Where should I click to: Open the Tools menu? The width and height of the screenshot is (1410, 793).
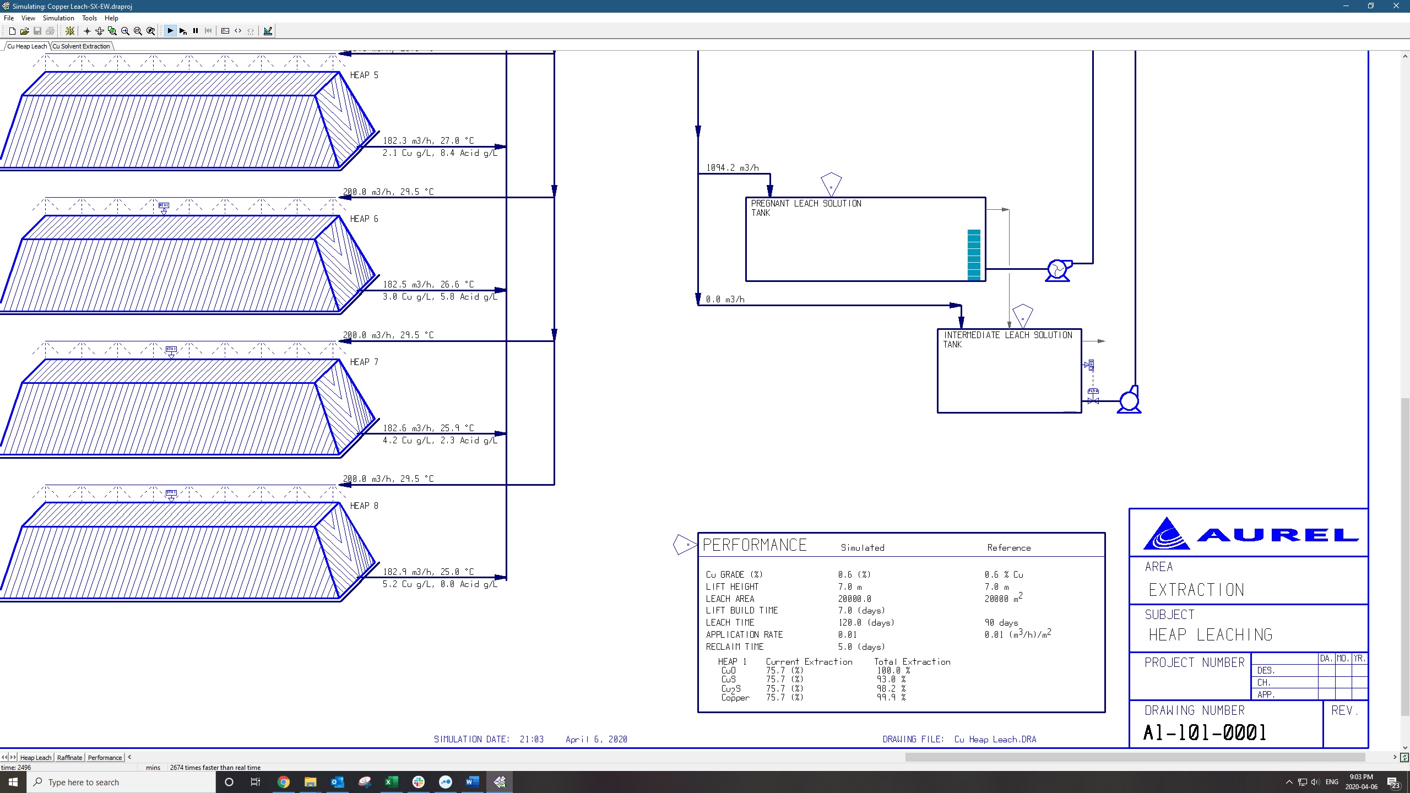[89, 18]
